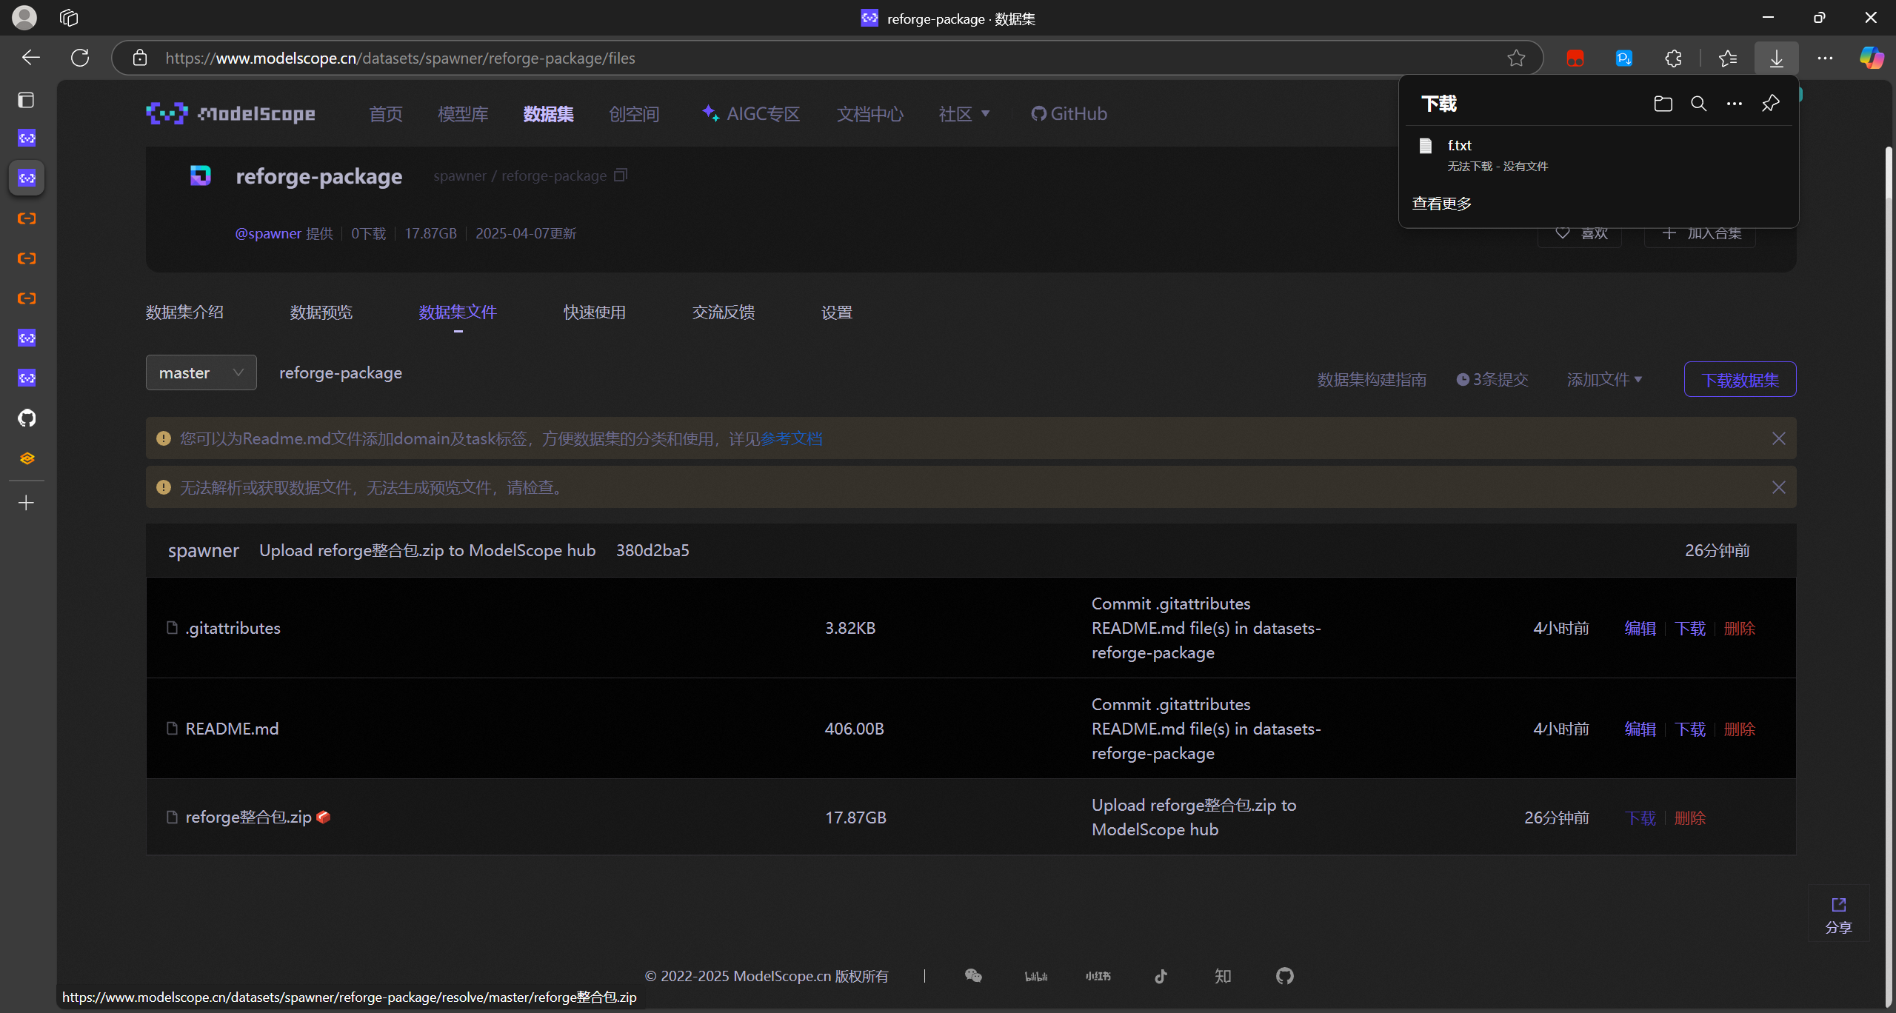
Task: Add page to favorites star icon
Action: [x=1516, y=58]
